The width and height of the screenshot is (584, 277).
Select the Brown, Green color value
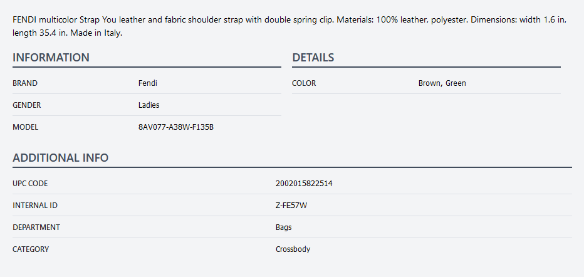click(442, 83)
